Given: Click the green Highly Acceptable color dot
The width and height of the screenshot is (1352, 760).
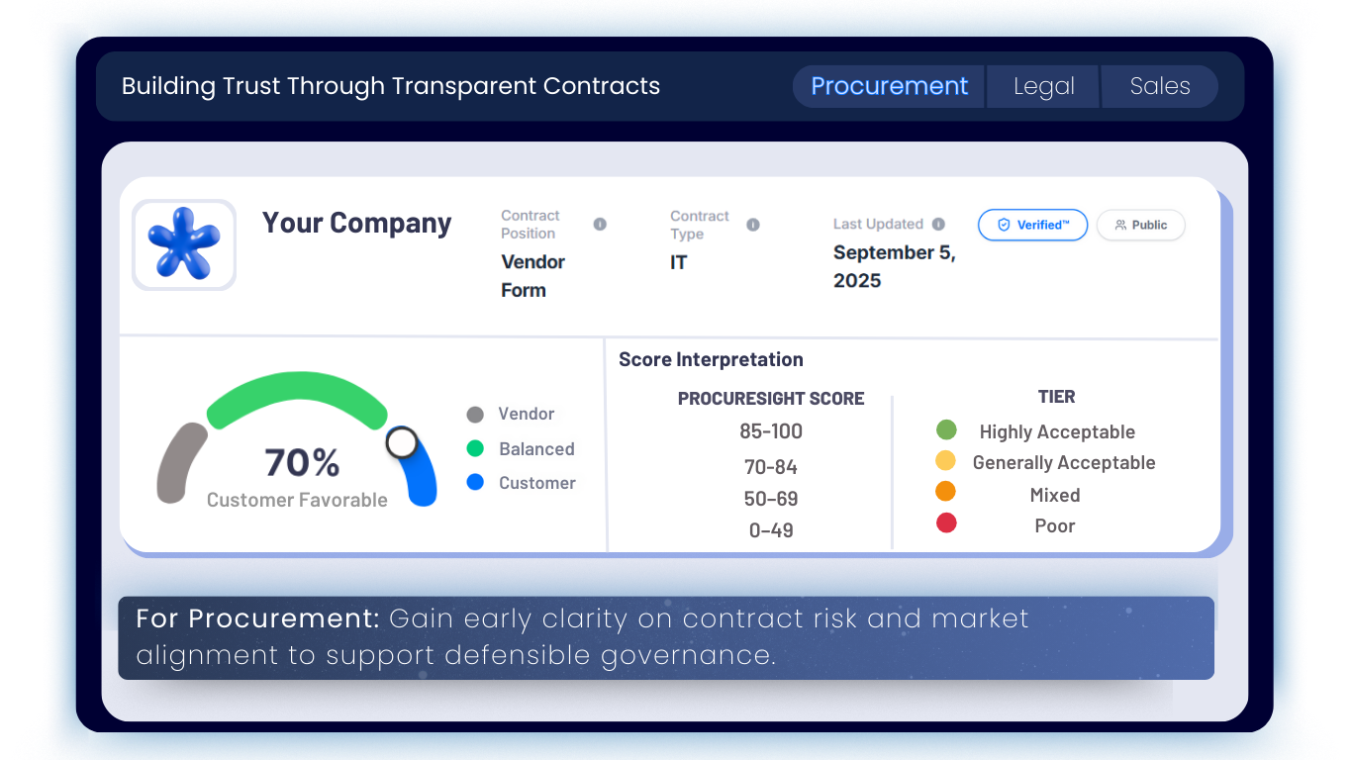Looking at the screenshot, I should pyautogui.click(x=946, y=429).
